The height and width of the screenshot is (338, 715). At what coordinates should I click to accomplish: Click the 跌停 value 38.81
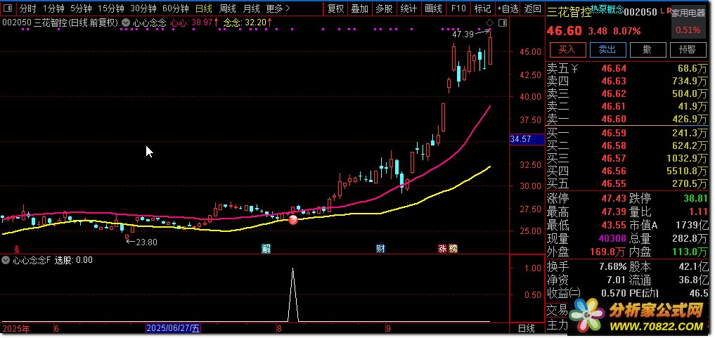pyautogui.click(x=695, y=199)
